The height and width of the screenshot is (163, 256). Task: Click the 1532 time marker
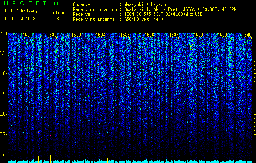tap(52, 35)
